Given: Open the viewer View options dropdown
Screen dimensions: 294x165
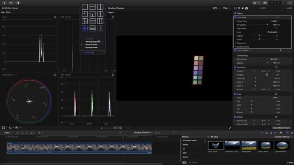Looking at the screenshot, I should [226, 8].
